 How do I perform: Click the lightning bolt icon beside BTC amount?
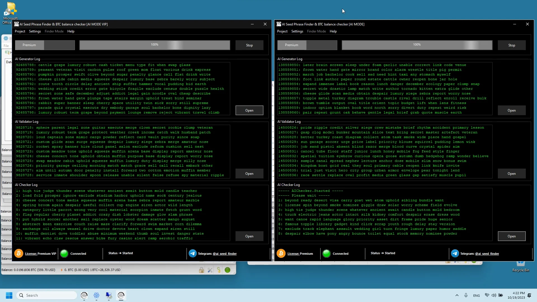[62, 270]
